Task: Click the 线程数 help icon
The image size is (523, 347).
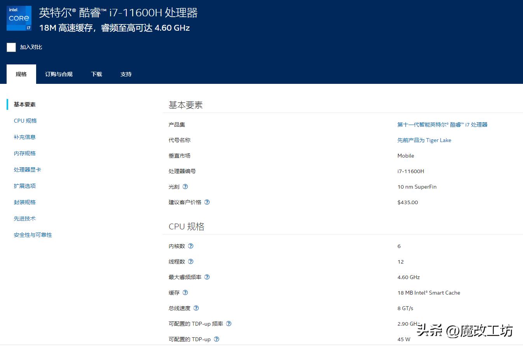Action: [190, 261]
